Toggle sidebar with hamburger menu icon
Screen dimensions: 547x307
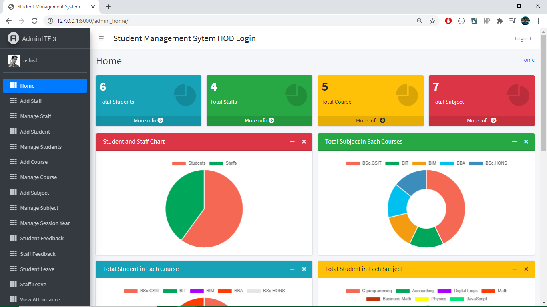[x=101, y=38]
